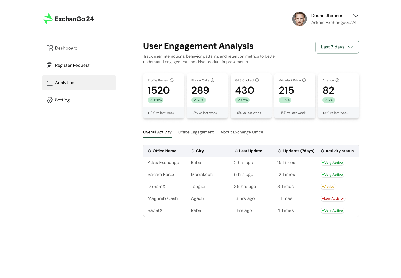The height and width of the screenshot is (278, 401).
Task: Select the Overall Activity tab
Action: [157, 132]
